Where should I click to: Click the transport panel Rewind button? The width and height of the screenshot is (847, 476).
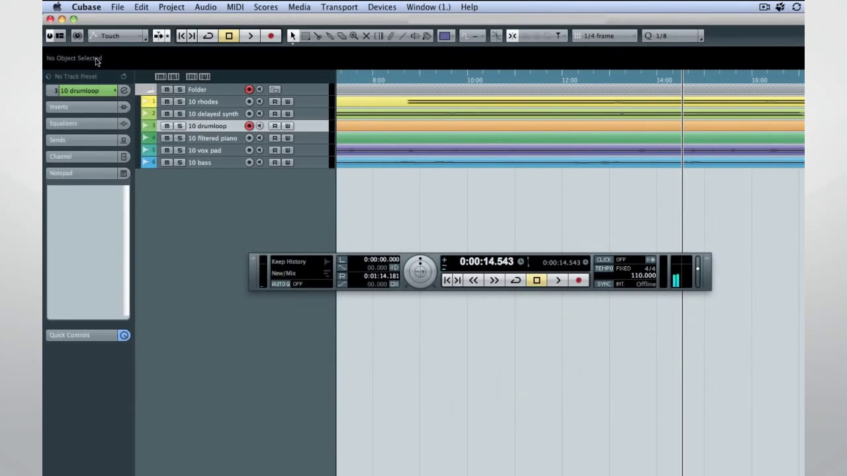pos(473,280)
